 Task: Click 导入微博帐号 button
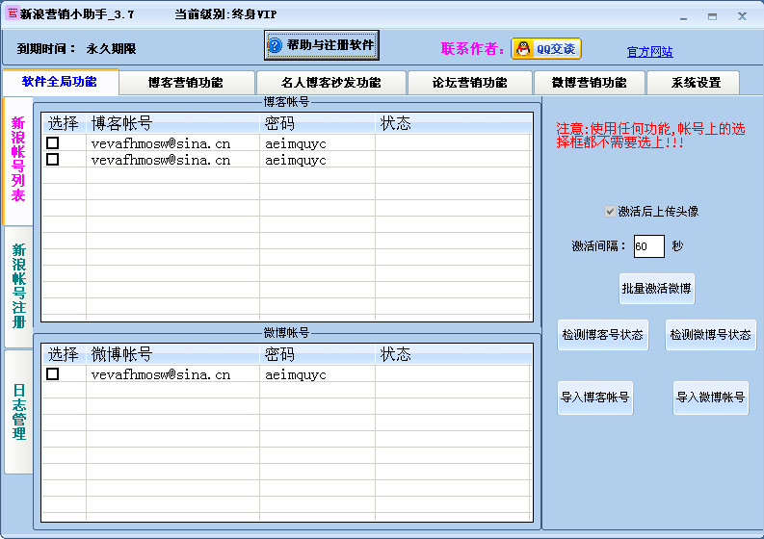(x=710, y=398)
